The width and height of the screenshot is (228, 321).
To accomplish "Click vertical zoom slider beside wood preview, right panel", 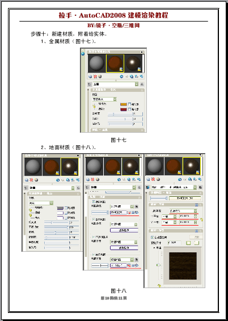I will tap(159, 265).
